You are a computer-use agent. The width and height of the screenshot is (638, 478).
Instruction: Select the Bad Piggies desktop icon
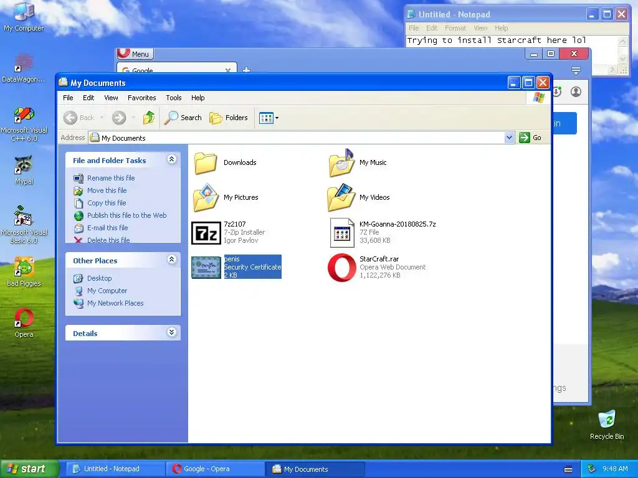pyautogui.click(x=24, y=271)
